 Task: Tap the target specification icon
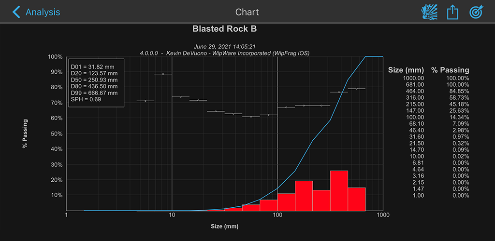point(476,12)
